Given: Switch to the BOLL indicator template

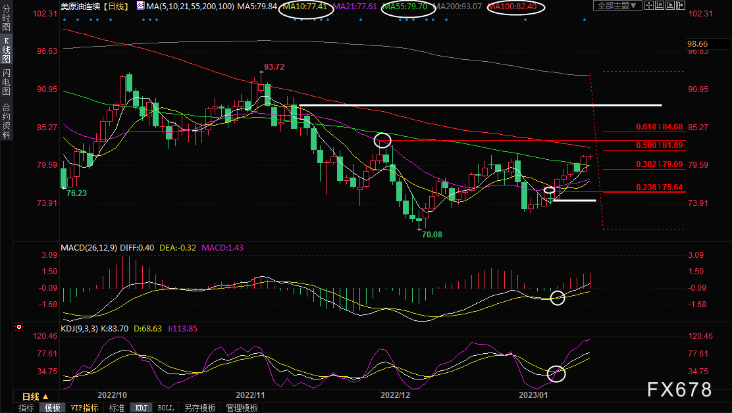Looking at the screenshot, I should pyautogui.click(x=165, y=408).
